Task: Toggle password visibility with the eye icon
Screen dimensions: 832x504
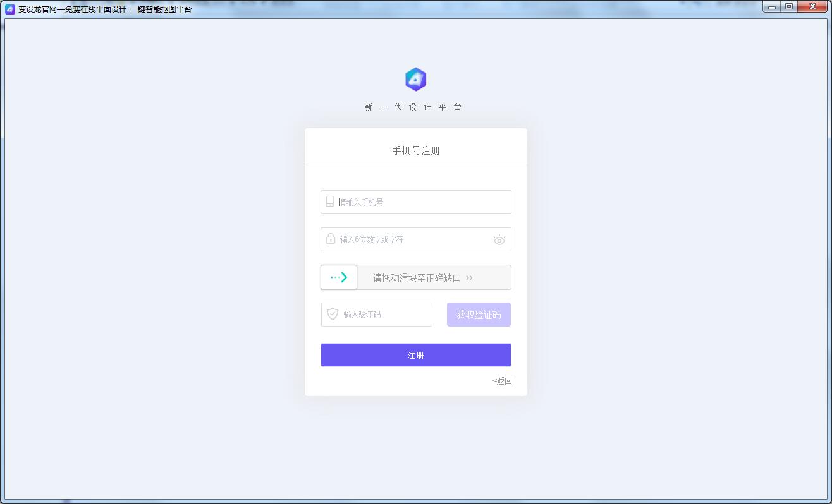Action: click(x=499, y=239)
